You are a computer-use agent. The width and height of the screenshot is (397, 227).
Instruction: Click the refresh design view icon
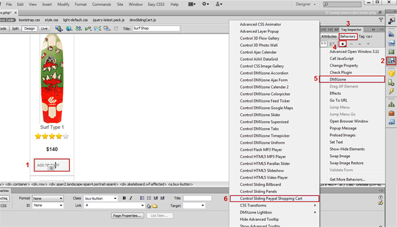pyautogui.click(x=116, y=29)
